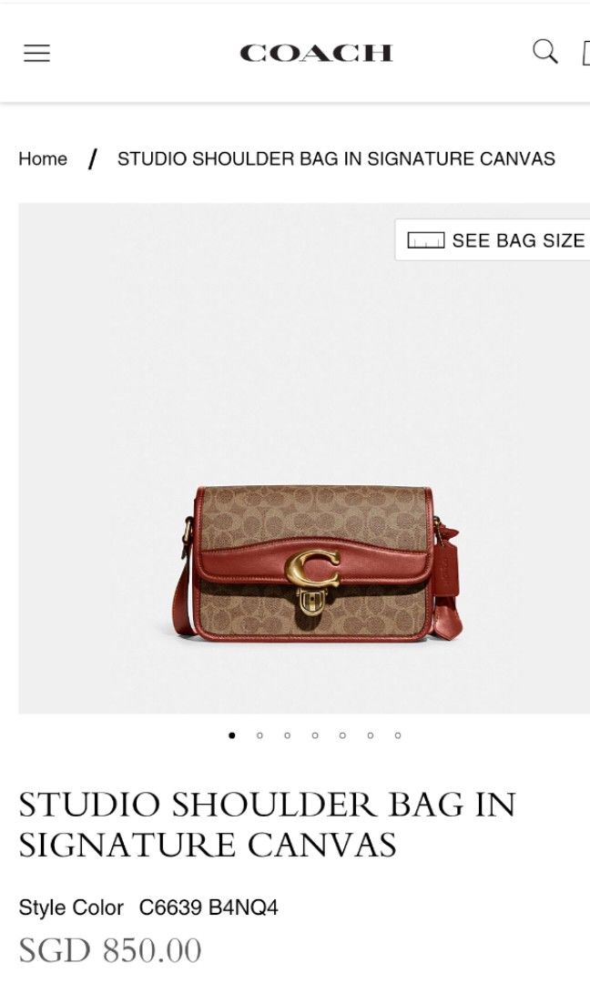Select the sixth image carousel dot
The width and height of the screenshot is (590, 983).
(x=371, y=735)
